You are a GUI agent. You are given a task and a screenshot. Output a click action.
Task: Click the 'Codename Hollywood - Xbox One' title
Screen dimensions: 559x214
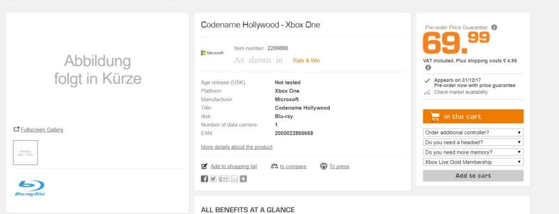tap(260, 25)
